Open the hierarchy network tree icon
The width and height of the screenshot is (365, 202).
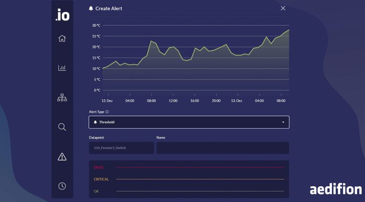62,98
